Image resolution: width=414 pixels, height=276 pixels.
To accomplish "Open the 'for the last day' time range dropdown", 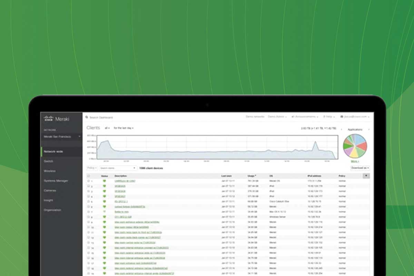I will (124, 128).
